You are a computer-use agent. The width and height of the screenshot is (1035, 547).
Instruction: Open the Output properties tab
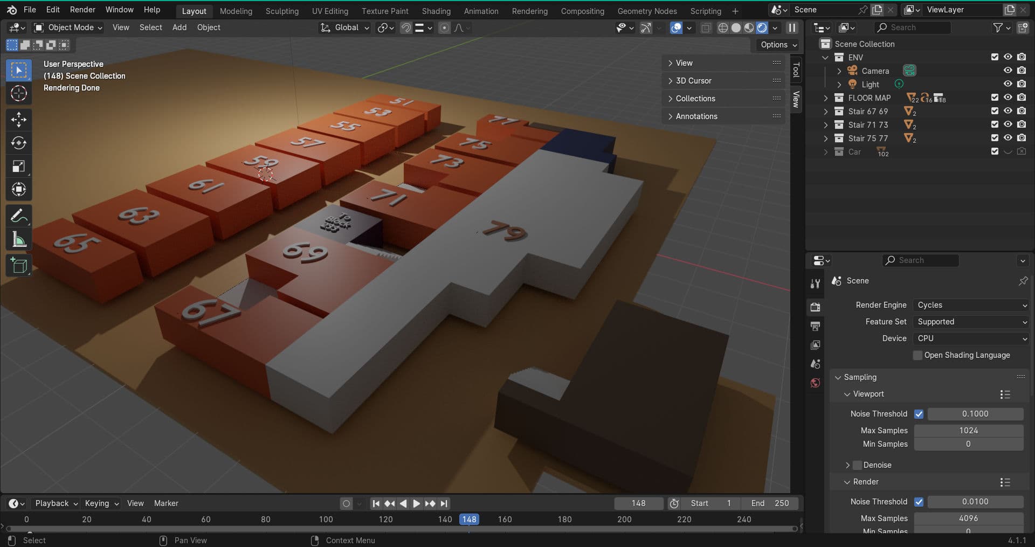point(815,326)
